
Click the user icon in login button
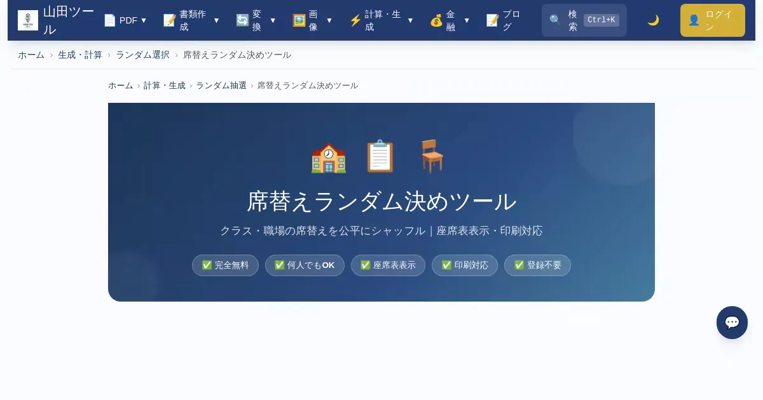coord(694,20)
